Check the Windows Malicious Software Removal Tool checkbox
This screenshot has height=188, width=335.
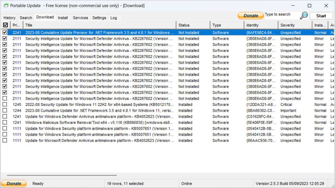tap(5, 123)
